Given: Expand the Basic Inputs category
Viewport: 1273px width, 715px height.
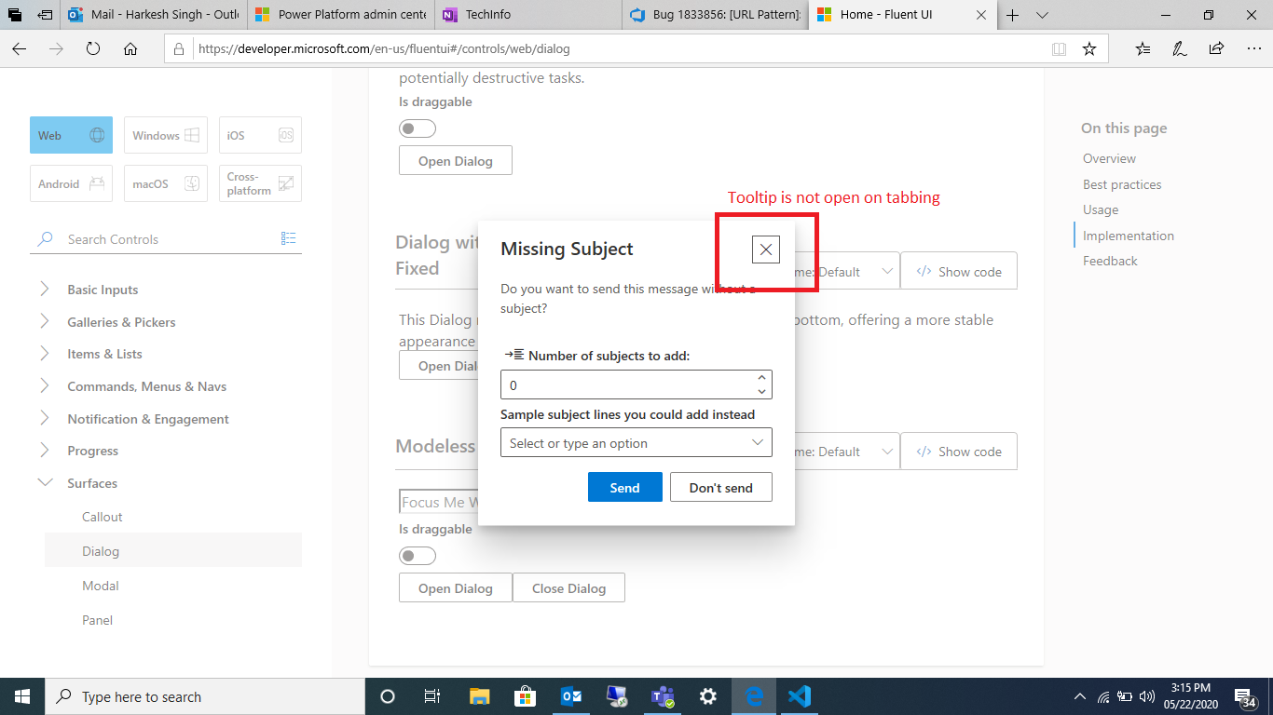Looking at the screenshot, I should point(45,289).
